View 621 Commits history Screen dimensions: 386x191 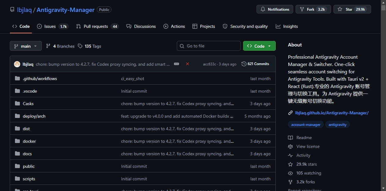click(x=255, y=64)
